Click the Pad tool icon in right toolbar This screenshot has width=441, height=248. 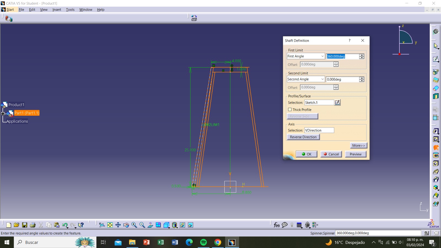(435, 131)
